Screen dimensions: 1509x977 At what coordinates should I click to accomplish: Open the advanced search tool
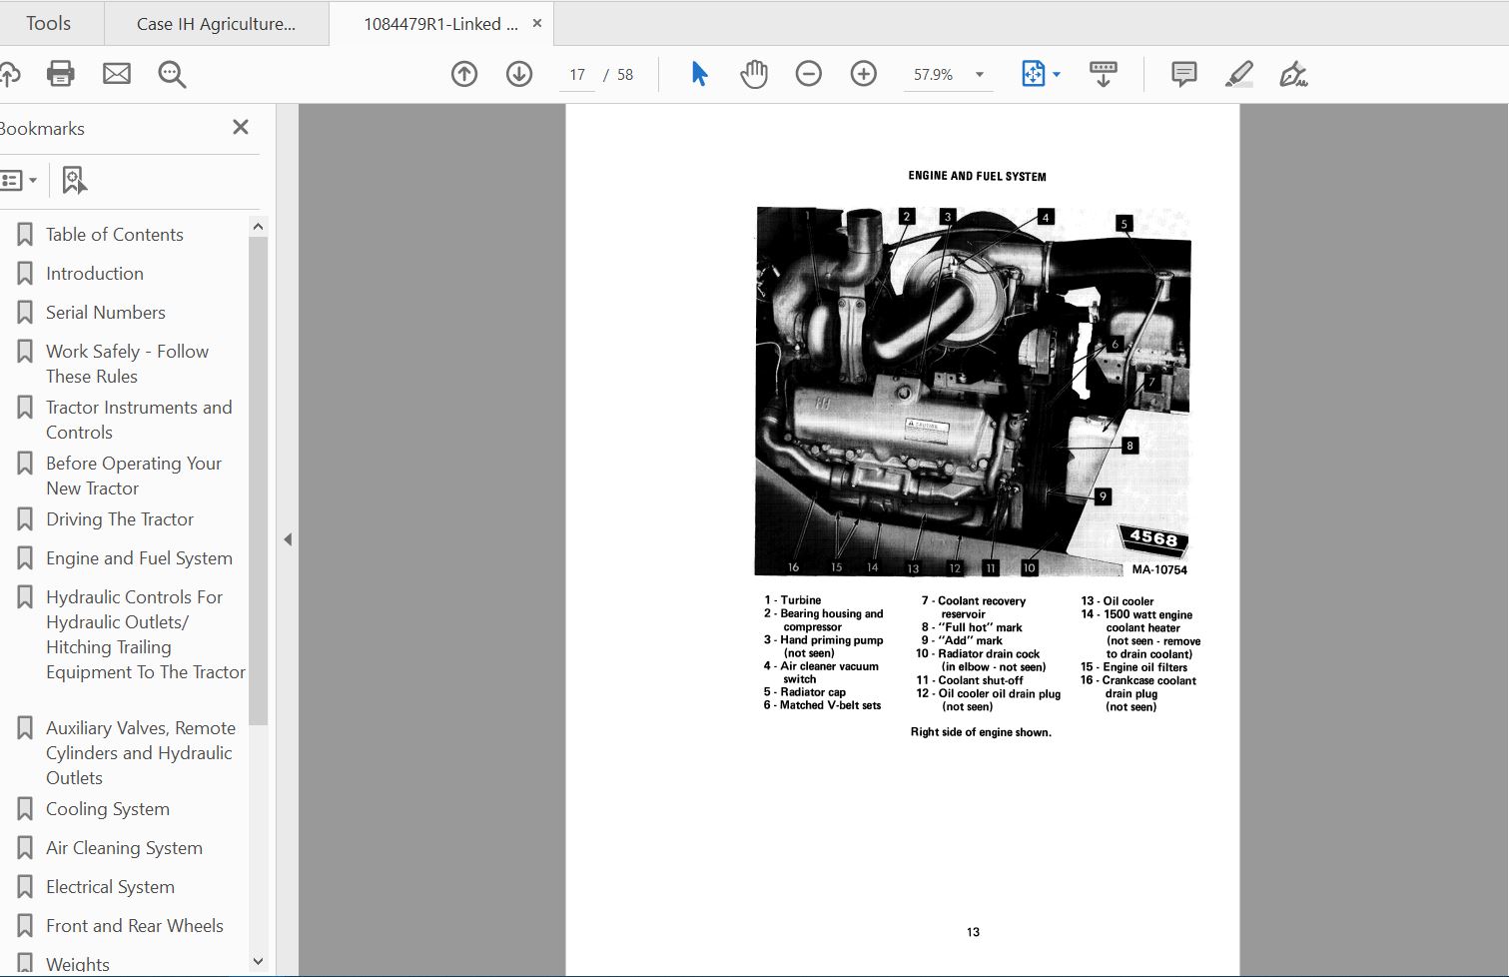tap(172, 73)
